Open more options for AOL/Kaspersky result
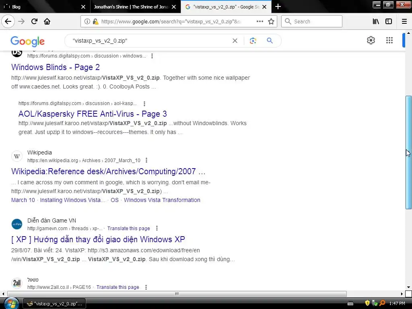This screenshot has width=412, height=309. (144, 103)
